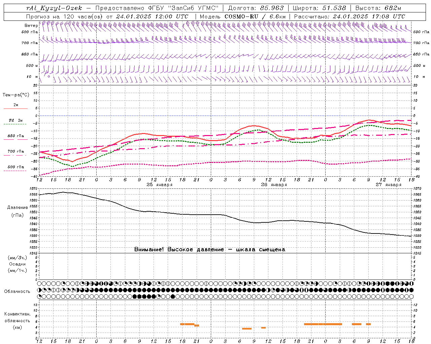This screenshot has height=344, width=431.
Task: Click the Высота: 682м value
Action: pos(378,8)
